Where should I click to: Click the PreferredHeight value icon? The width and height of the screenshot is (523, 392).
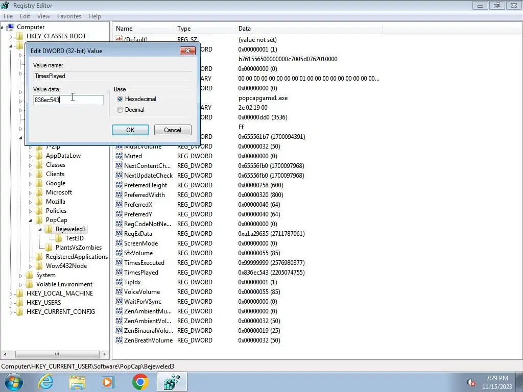coord(119,185)
